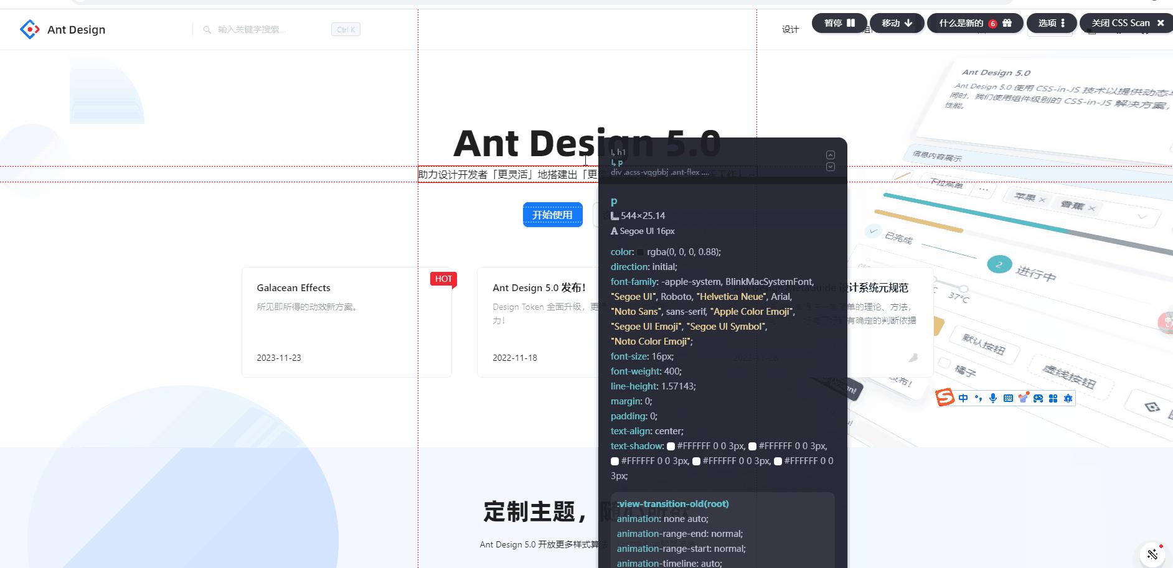Click the floating magic-wand button at bottom right

pos(1152,554)
